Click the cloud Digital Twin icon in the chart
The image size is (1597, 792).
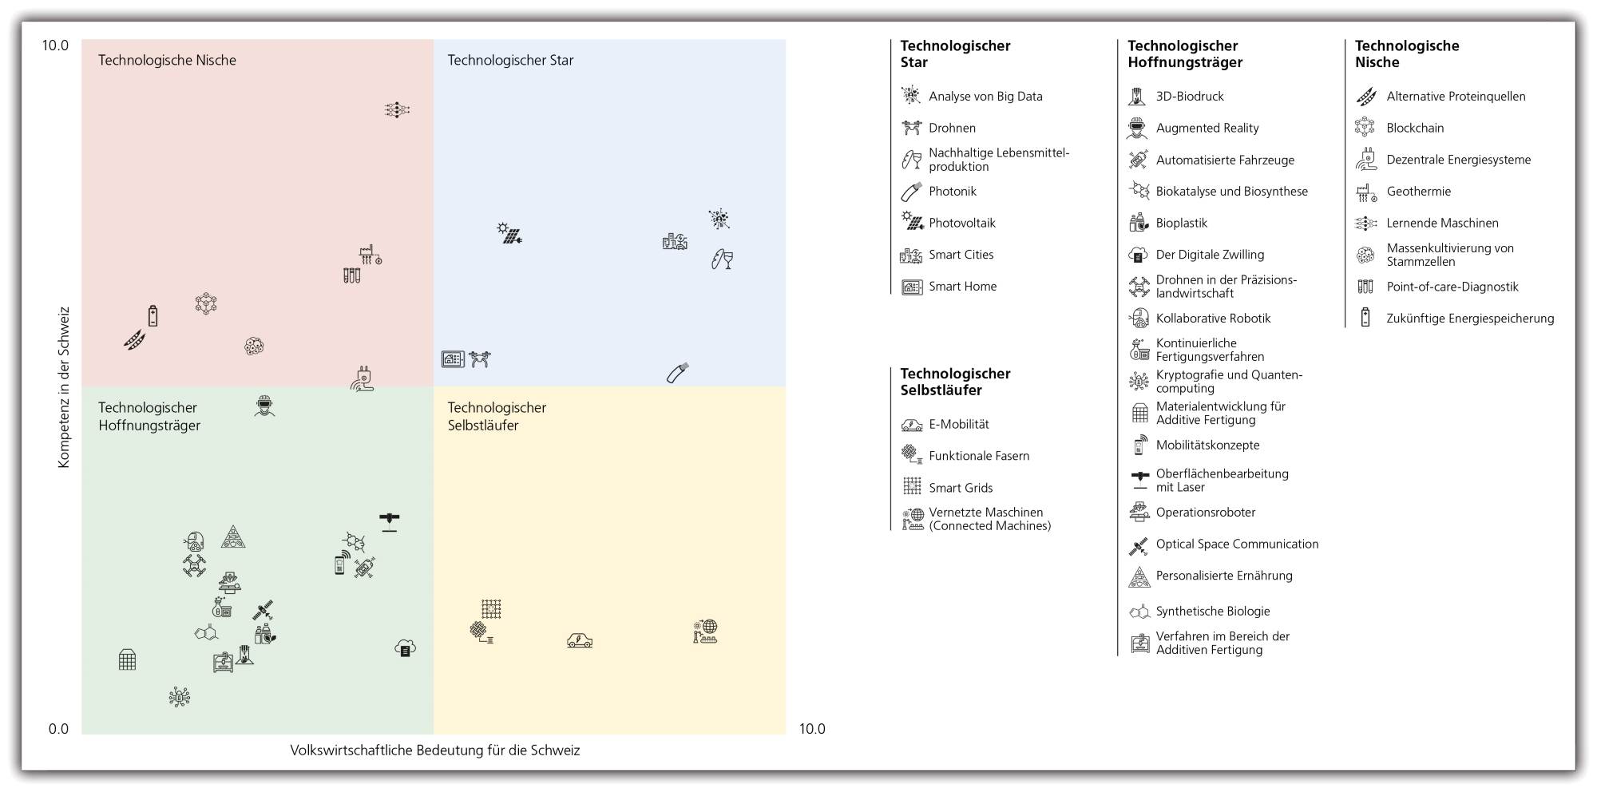click(406, 647)
